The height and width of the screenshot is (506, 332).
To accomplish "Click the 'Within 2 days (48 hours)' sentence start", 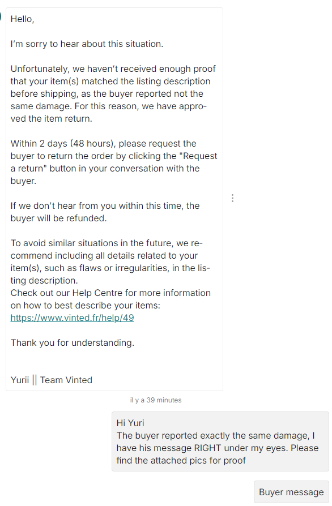I will (x=63, y=143).
